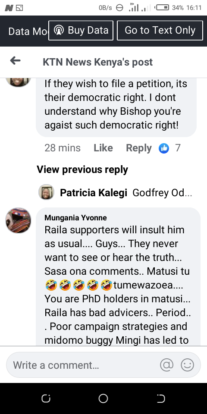Tap the battery status indicator
This screenshot has width=207, height=414.
[x=162, y=8]
